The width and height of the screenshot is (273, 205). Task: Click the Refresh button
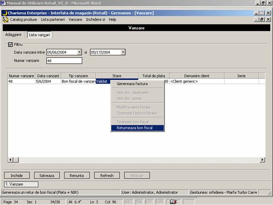click(x=107, y=175)
